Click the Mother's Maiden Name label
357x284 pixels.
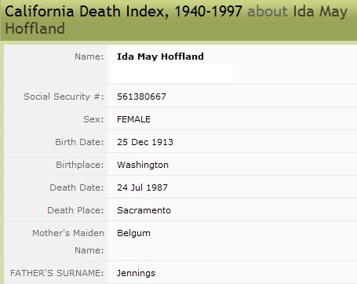tap(68, 242)
